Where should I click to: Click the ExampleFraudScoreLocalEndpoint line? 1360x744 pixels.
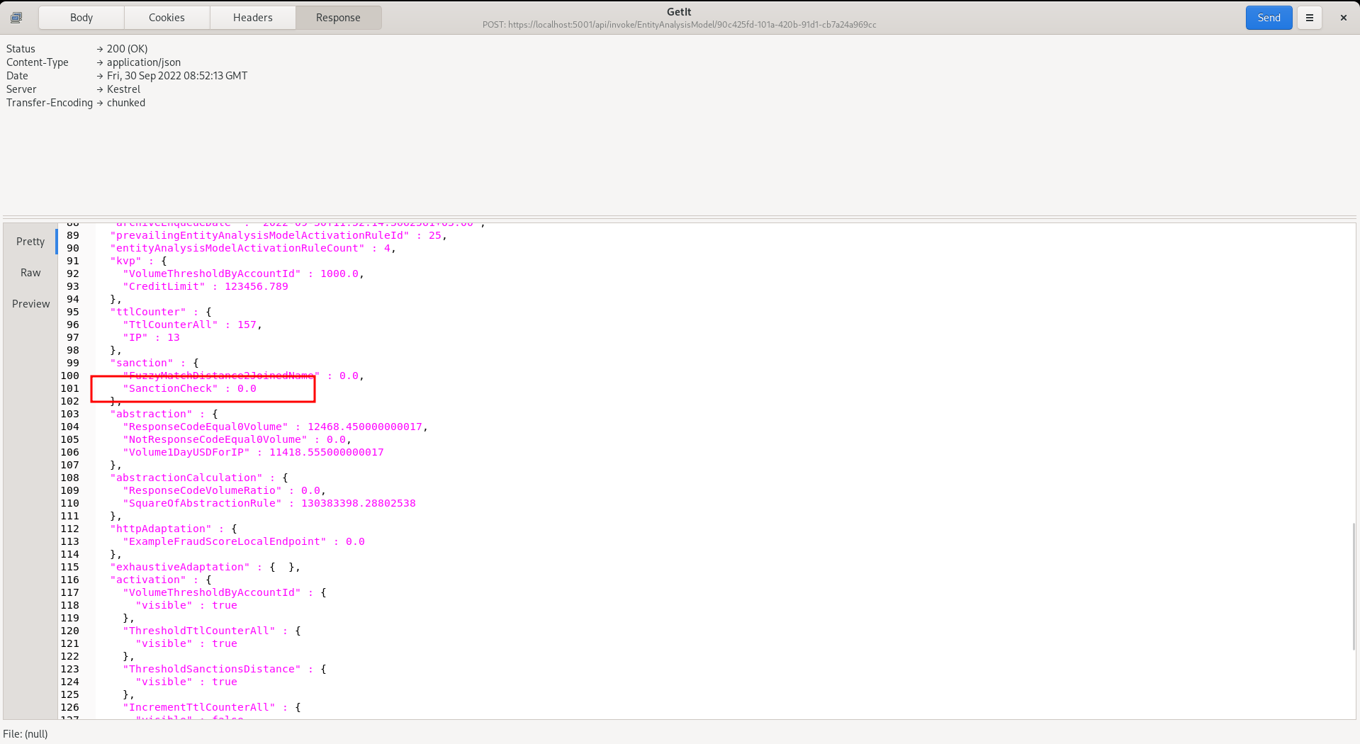click(x=244, y=541)
